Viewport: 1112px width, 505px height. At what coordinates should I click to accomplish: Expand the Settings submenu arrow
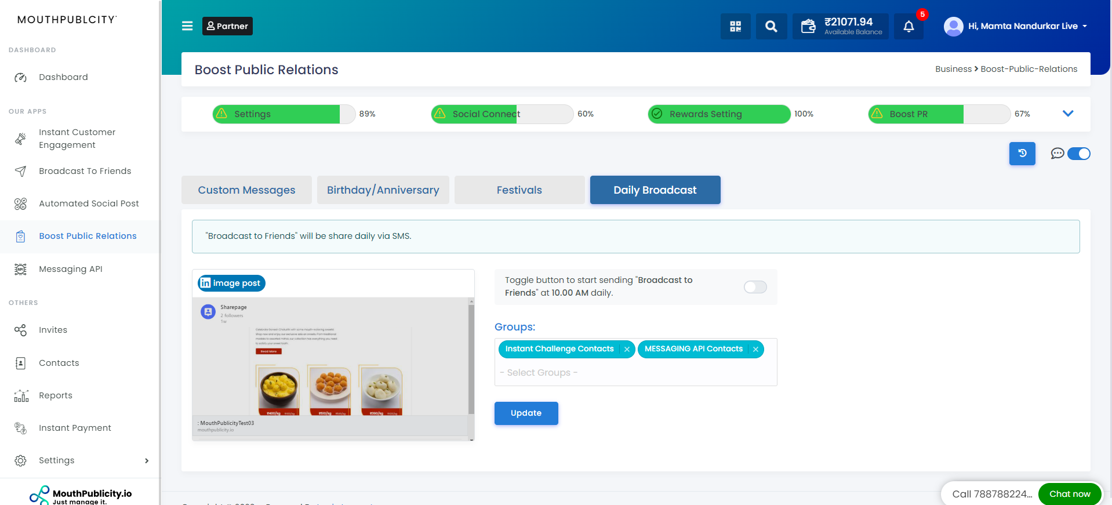[147, 460]
